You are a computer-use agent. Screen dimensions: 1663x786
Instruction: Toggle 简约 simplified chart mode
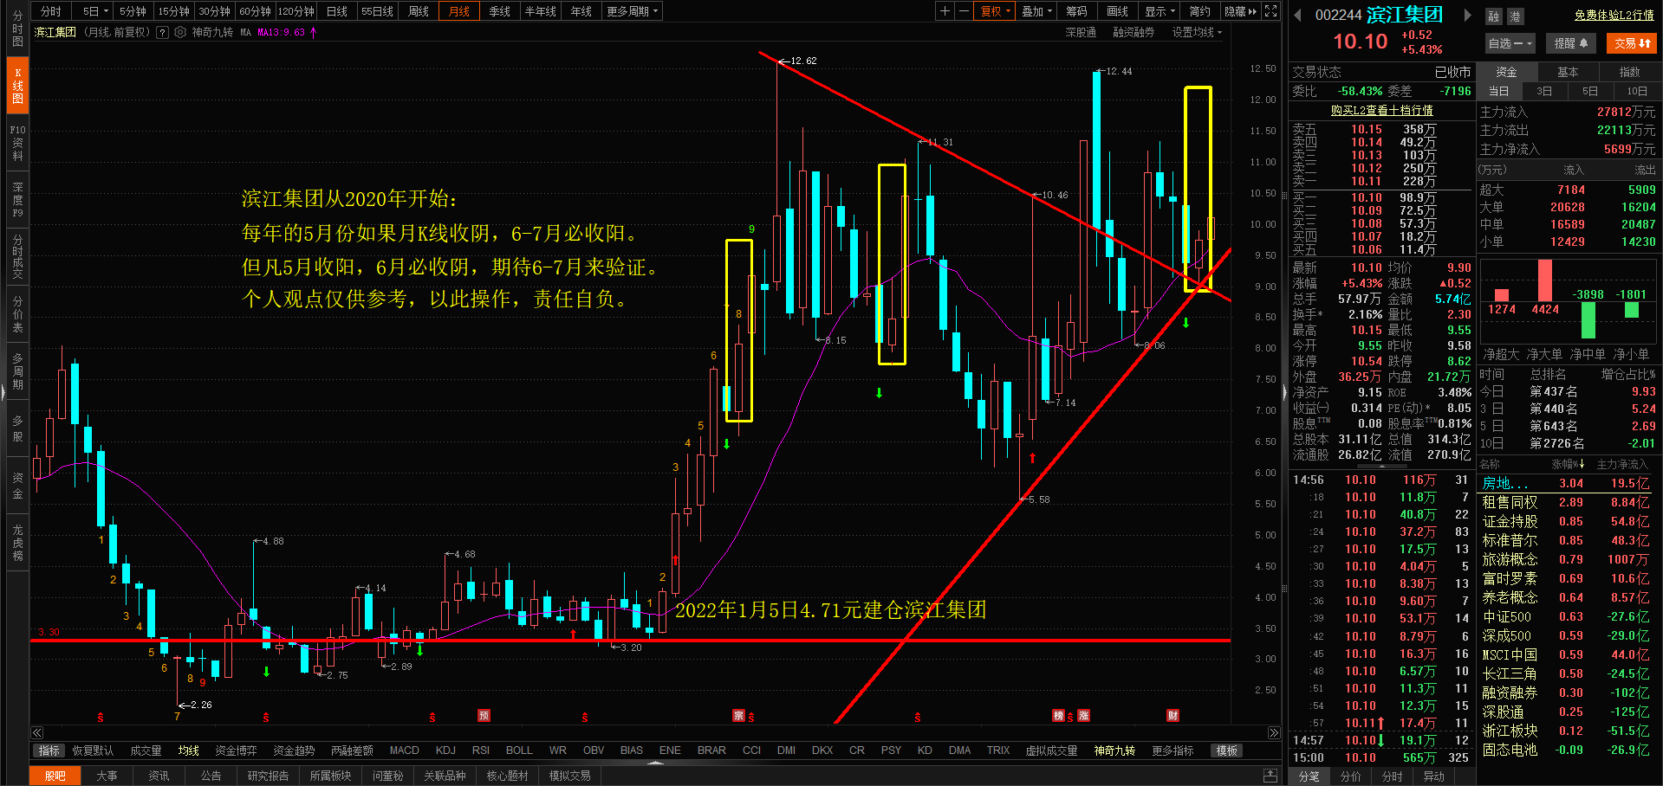[x=1199, y=11]
